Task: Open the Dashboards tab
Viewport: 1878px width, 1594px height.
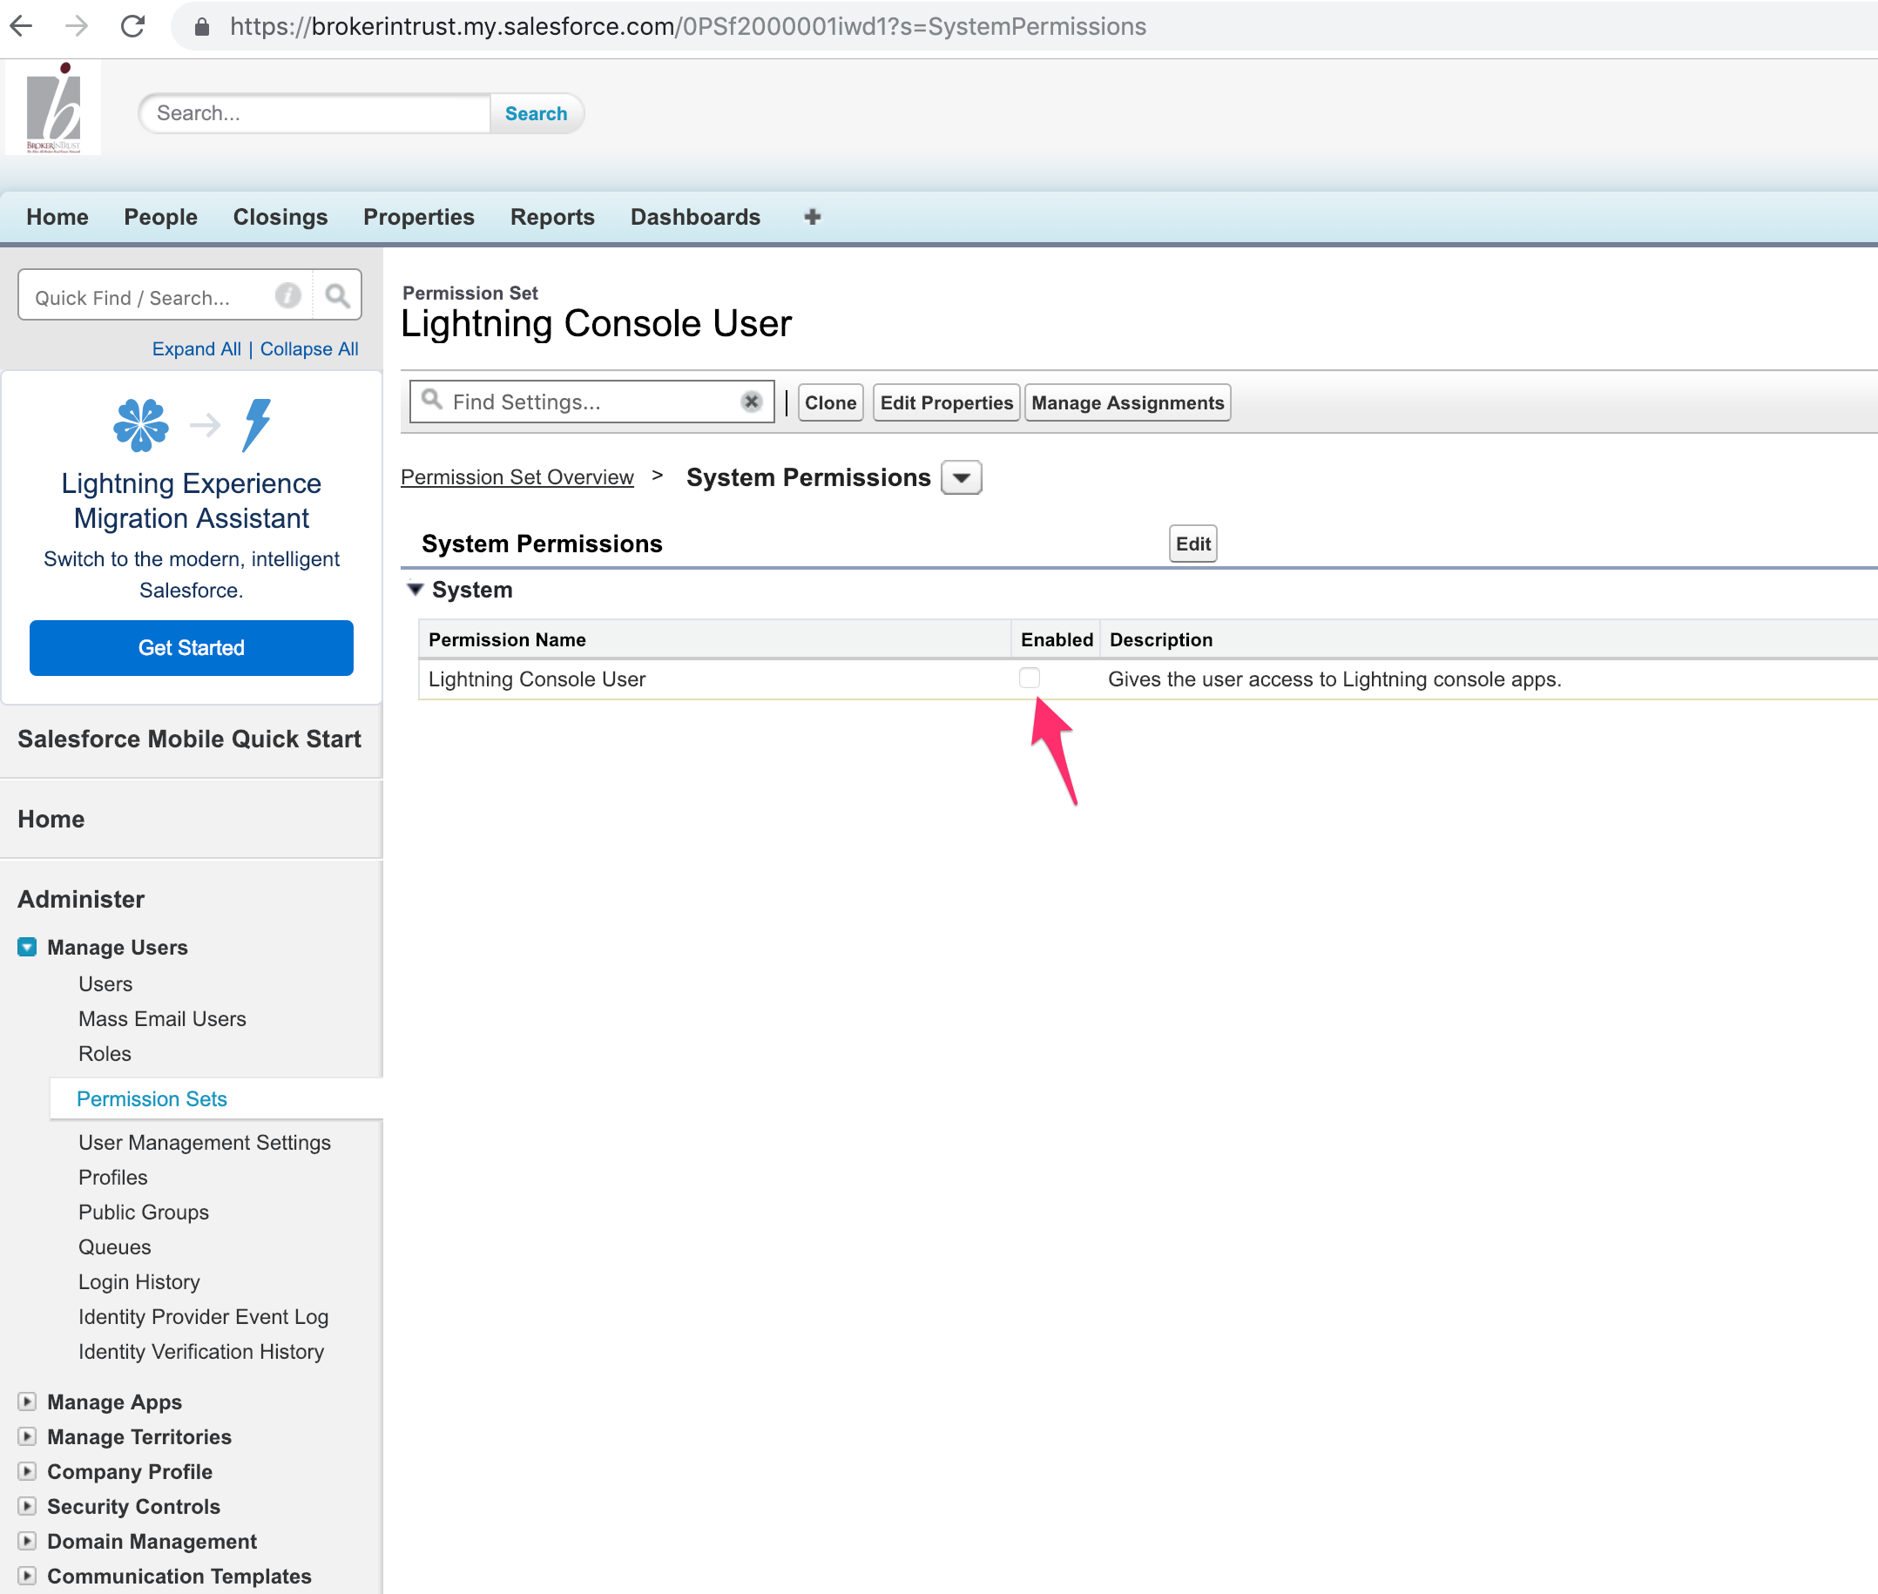Action: 695,217
